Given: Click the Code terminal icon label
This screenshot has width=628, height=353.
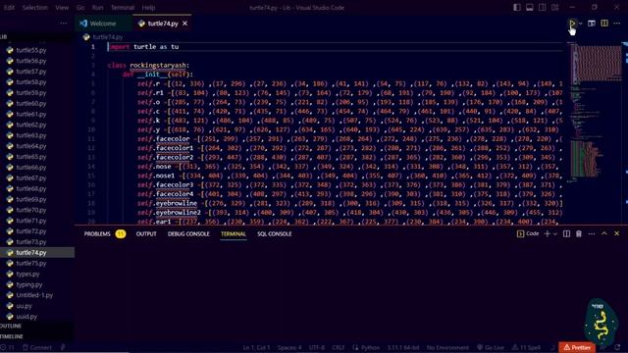Looking at the screenshot, I should pos(528,233).
